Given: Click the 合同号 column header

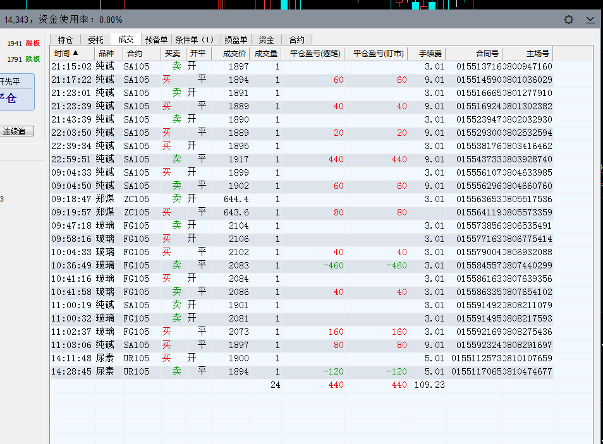Looking at the screenshot, I should pos(487,54).
